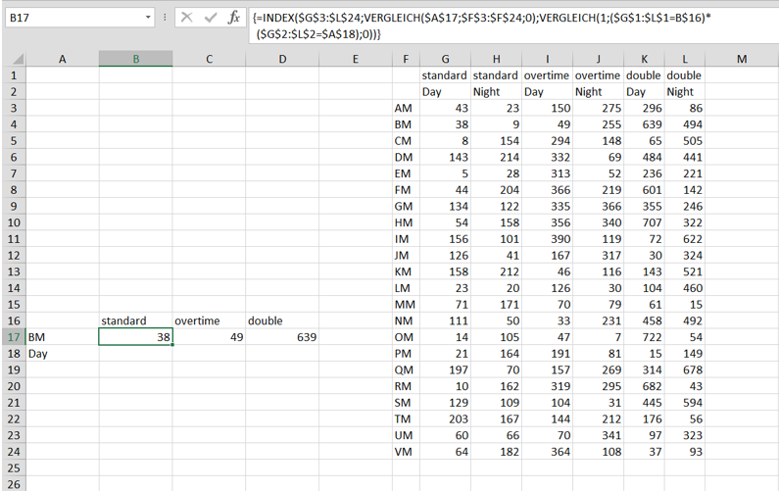779x491 pixels.
Task: Click cell B17 containing 38
Action: pyautogui.click(x=135, y=337)
